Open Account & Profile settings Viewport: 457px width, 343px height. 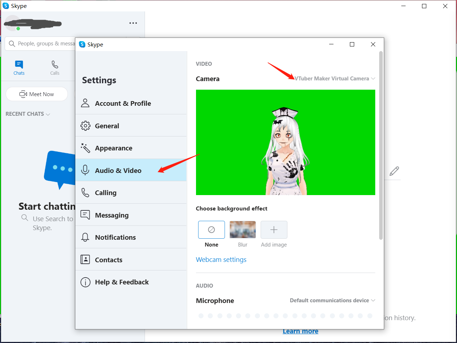[131, 103]
